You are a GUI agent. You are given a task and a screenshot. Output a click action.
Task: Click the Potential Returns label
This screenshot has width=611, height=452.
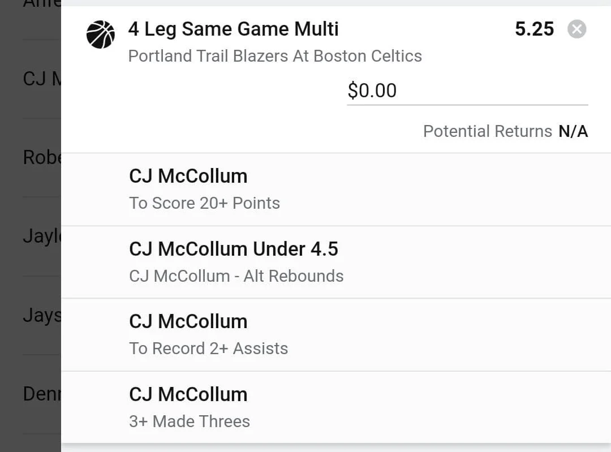(x=487, y=131)
